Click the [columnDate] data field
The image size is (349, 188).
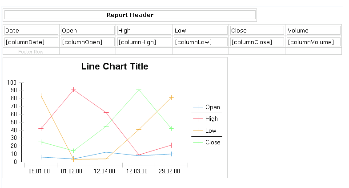point(31,42)
